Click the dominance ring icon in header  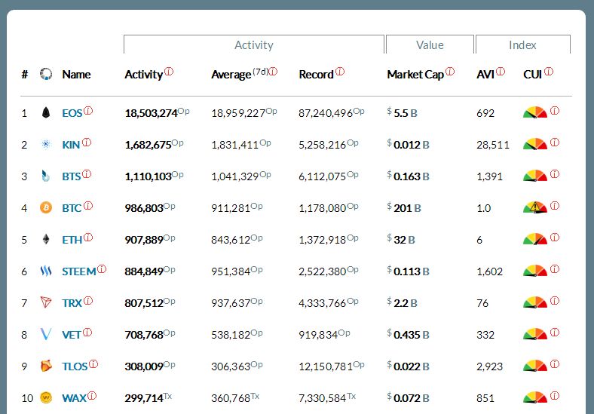point(46,74)
